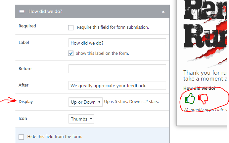Click the Hide this field from the form text
229x143 pixels.
click(x=55, y=137)
